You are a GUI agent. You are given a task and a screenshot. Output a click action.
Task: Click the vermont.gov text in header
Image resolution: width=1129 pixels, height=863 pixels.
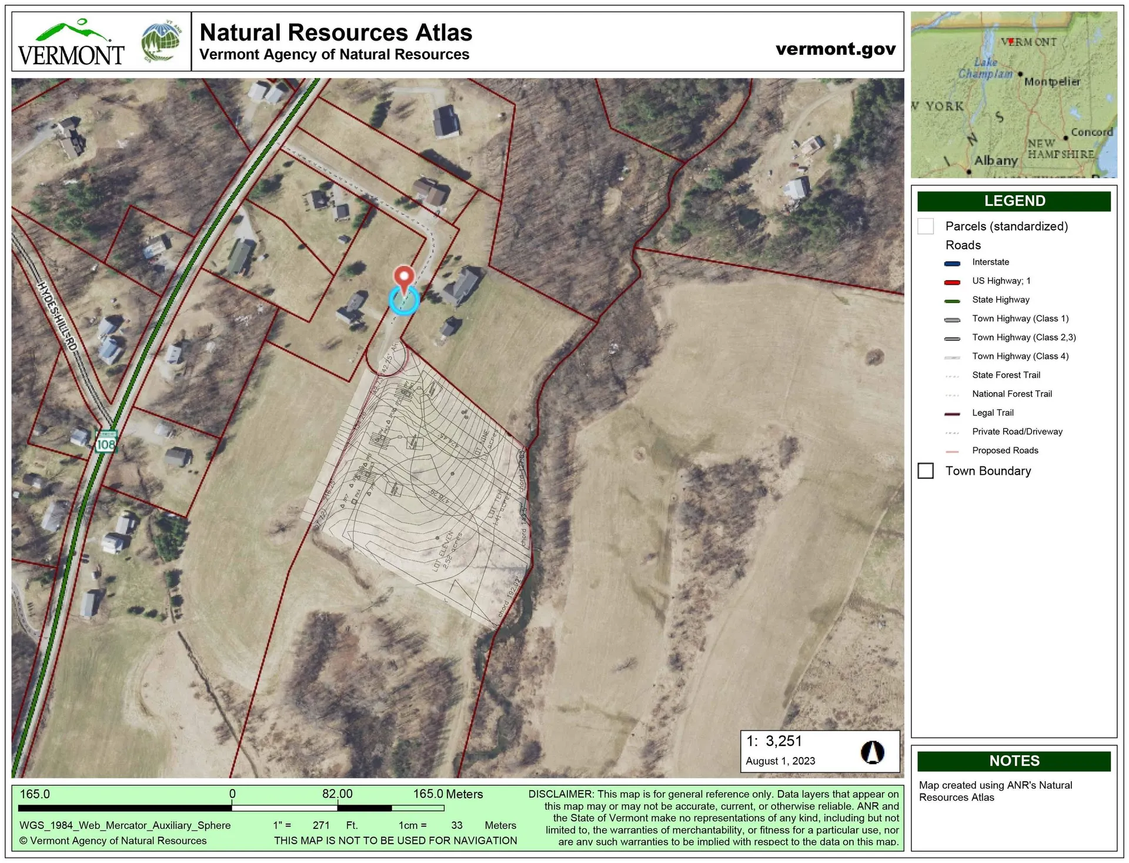836,49
